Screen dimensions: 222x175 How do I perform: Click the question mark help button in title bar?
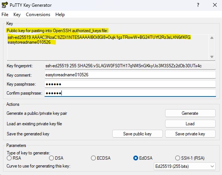(198, 5)
